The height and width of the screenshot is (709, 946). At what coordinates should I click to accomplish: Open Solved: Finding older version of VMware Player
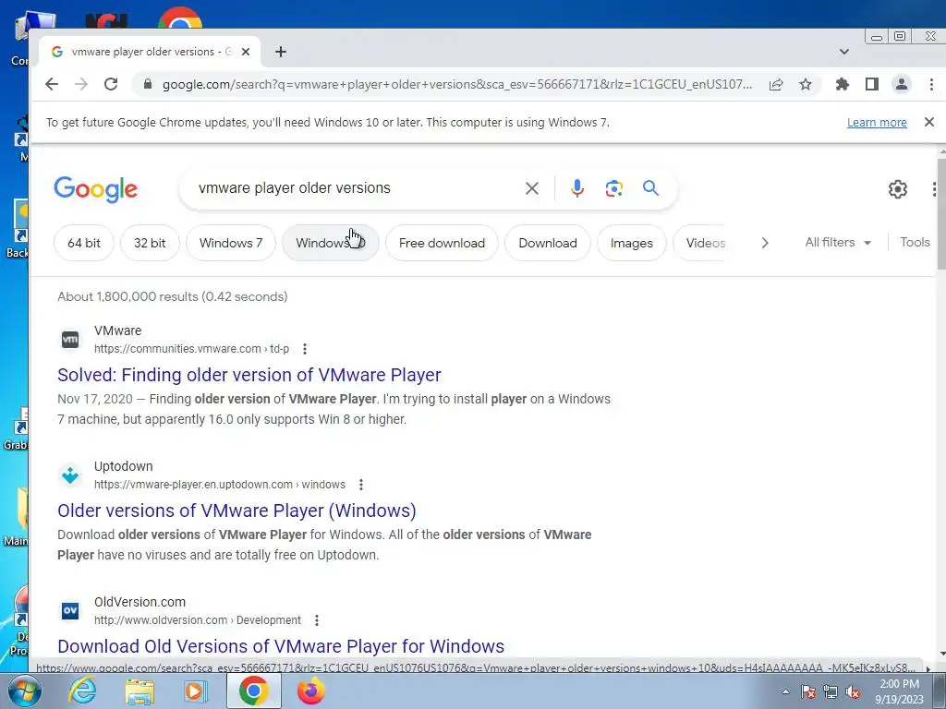(249, 375)
